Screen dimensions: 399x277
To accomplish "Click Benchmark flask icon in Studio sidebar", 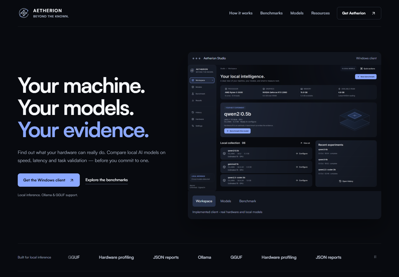I will (x=193, y=94).
